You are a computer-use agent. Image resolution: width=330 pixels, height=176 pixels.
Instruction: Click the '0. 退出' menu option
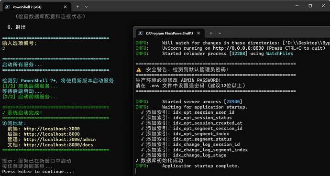[17, 27]
